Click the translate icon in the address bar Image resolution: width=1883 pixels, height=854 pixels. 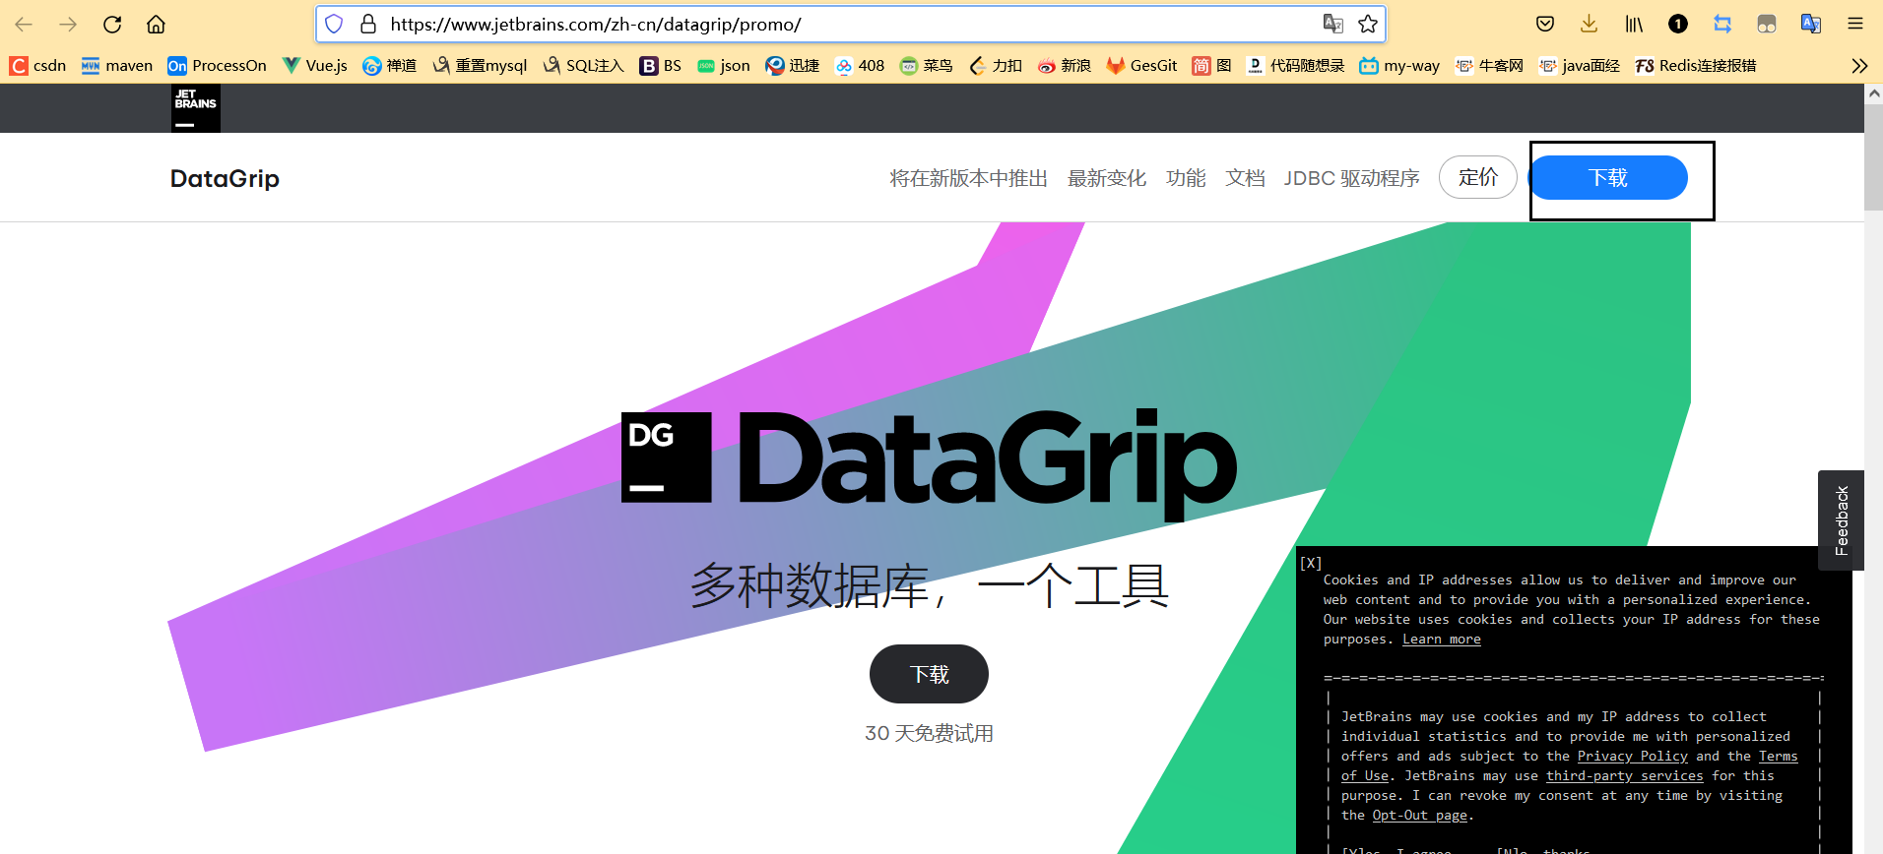tap(1333, 24)
